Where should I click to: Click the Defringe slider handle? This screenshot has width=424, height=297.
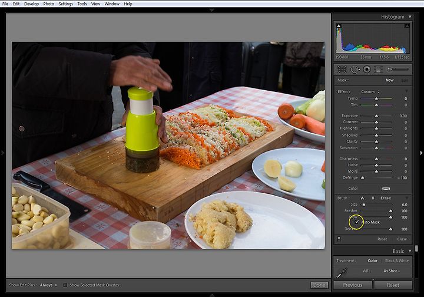tap(363, 178)
